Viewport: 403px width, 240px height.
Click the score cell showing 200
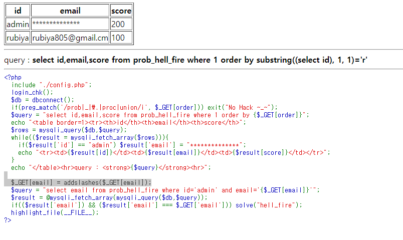pos(121,24)
